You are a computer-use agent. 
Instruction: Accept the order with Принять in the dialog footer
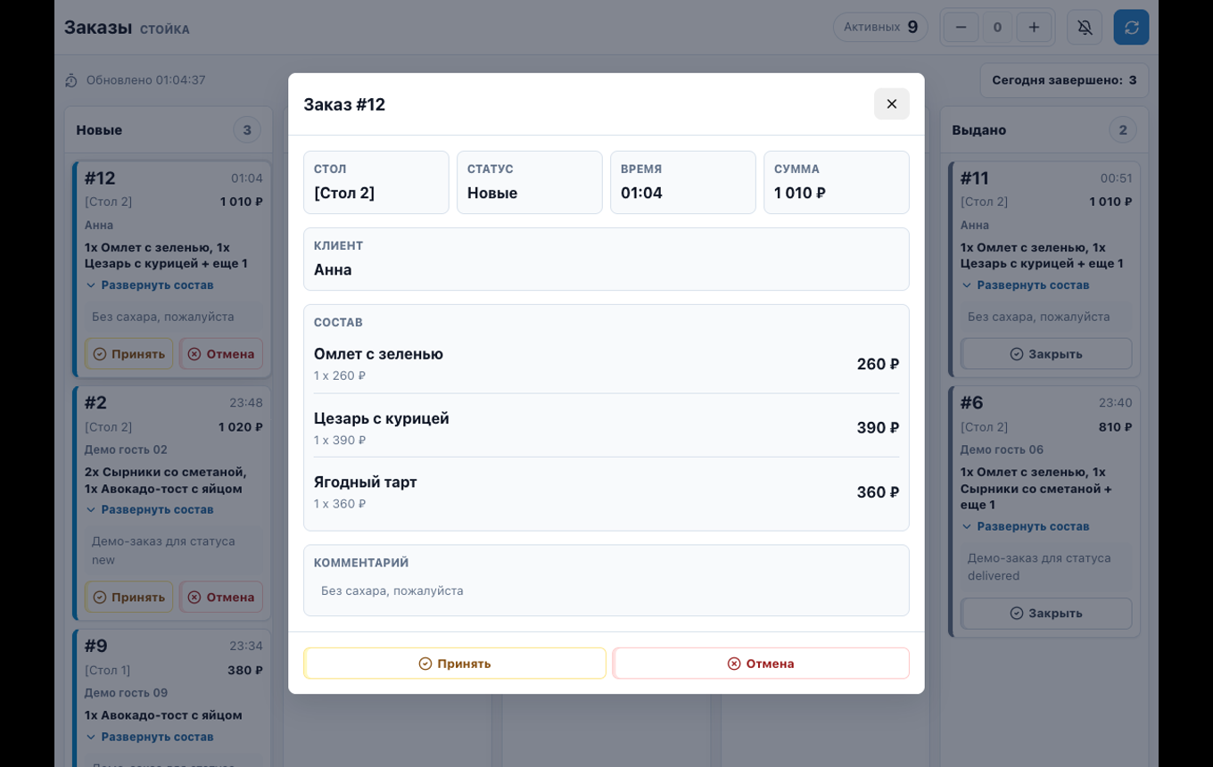point(455,664)
